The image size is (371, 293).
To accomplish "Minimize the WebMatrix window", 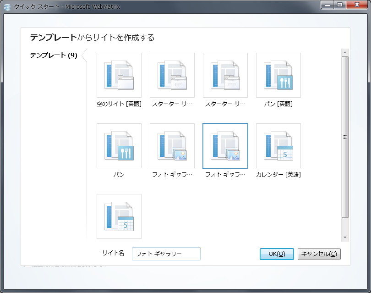I will 326,5.
